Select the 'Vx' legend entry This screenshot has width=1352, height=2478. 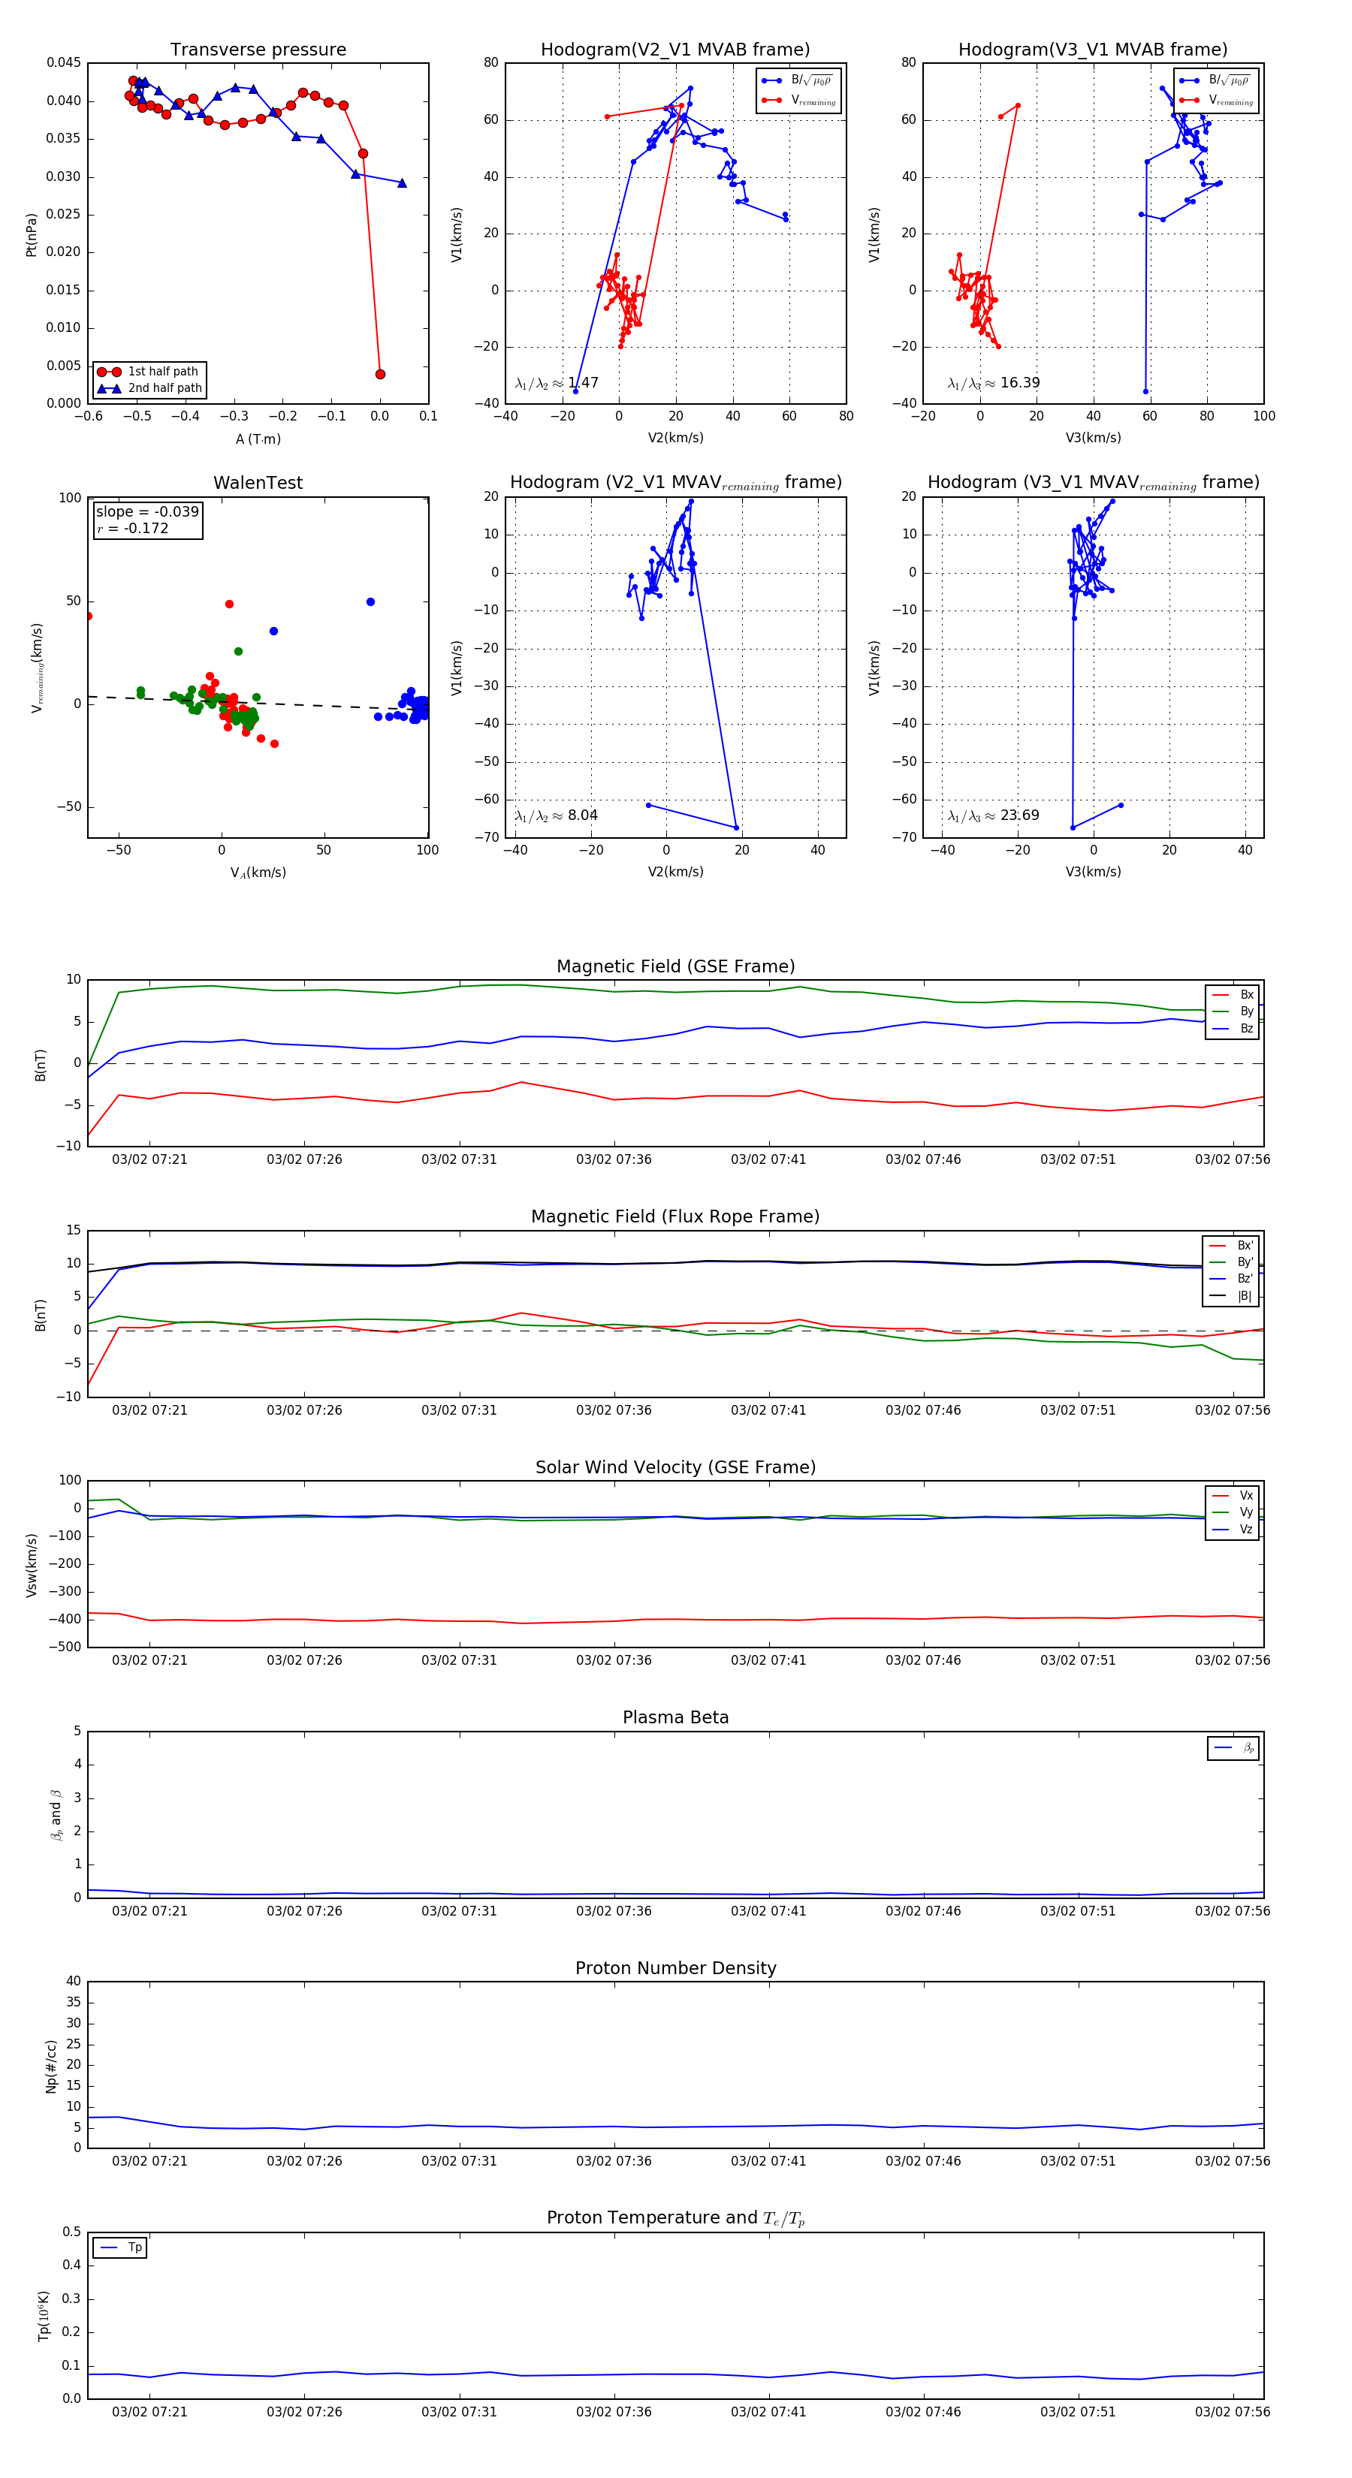click(x=1233, y=1496)
